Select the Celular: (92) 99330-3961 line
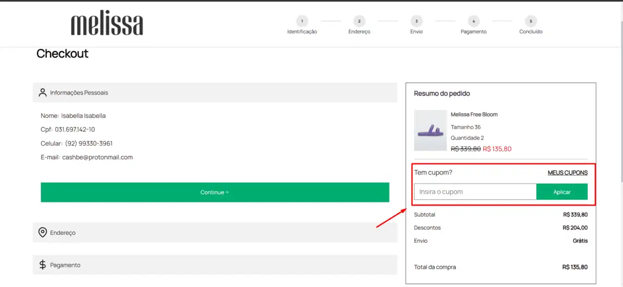 point(77,143)
